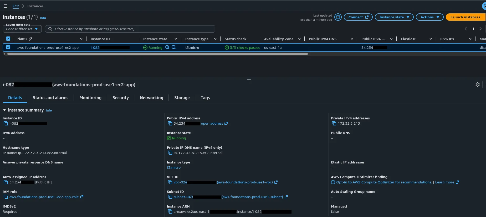486x217 pixels.
Task: Minimize the details split panel handle
Action: click(249, 80)
